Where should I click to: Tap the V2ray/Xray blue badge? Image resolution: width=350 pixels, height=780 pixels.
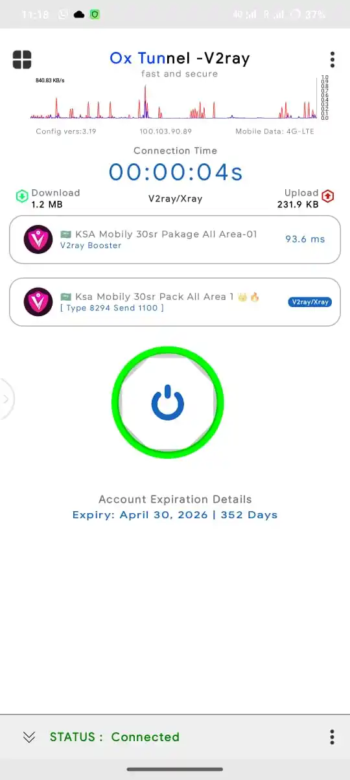(x=310, y=302)
